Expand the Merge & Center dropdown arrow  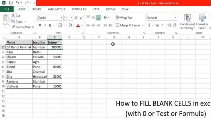pyautogui.click(x=143, y=25)
